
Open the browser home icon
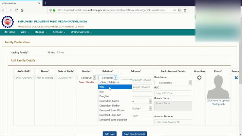[x=22, y=10]
